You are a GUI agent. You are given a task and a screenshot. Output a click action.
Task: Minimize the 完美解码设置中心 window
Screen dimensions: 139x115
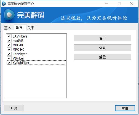pos(107,4)
